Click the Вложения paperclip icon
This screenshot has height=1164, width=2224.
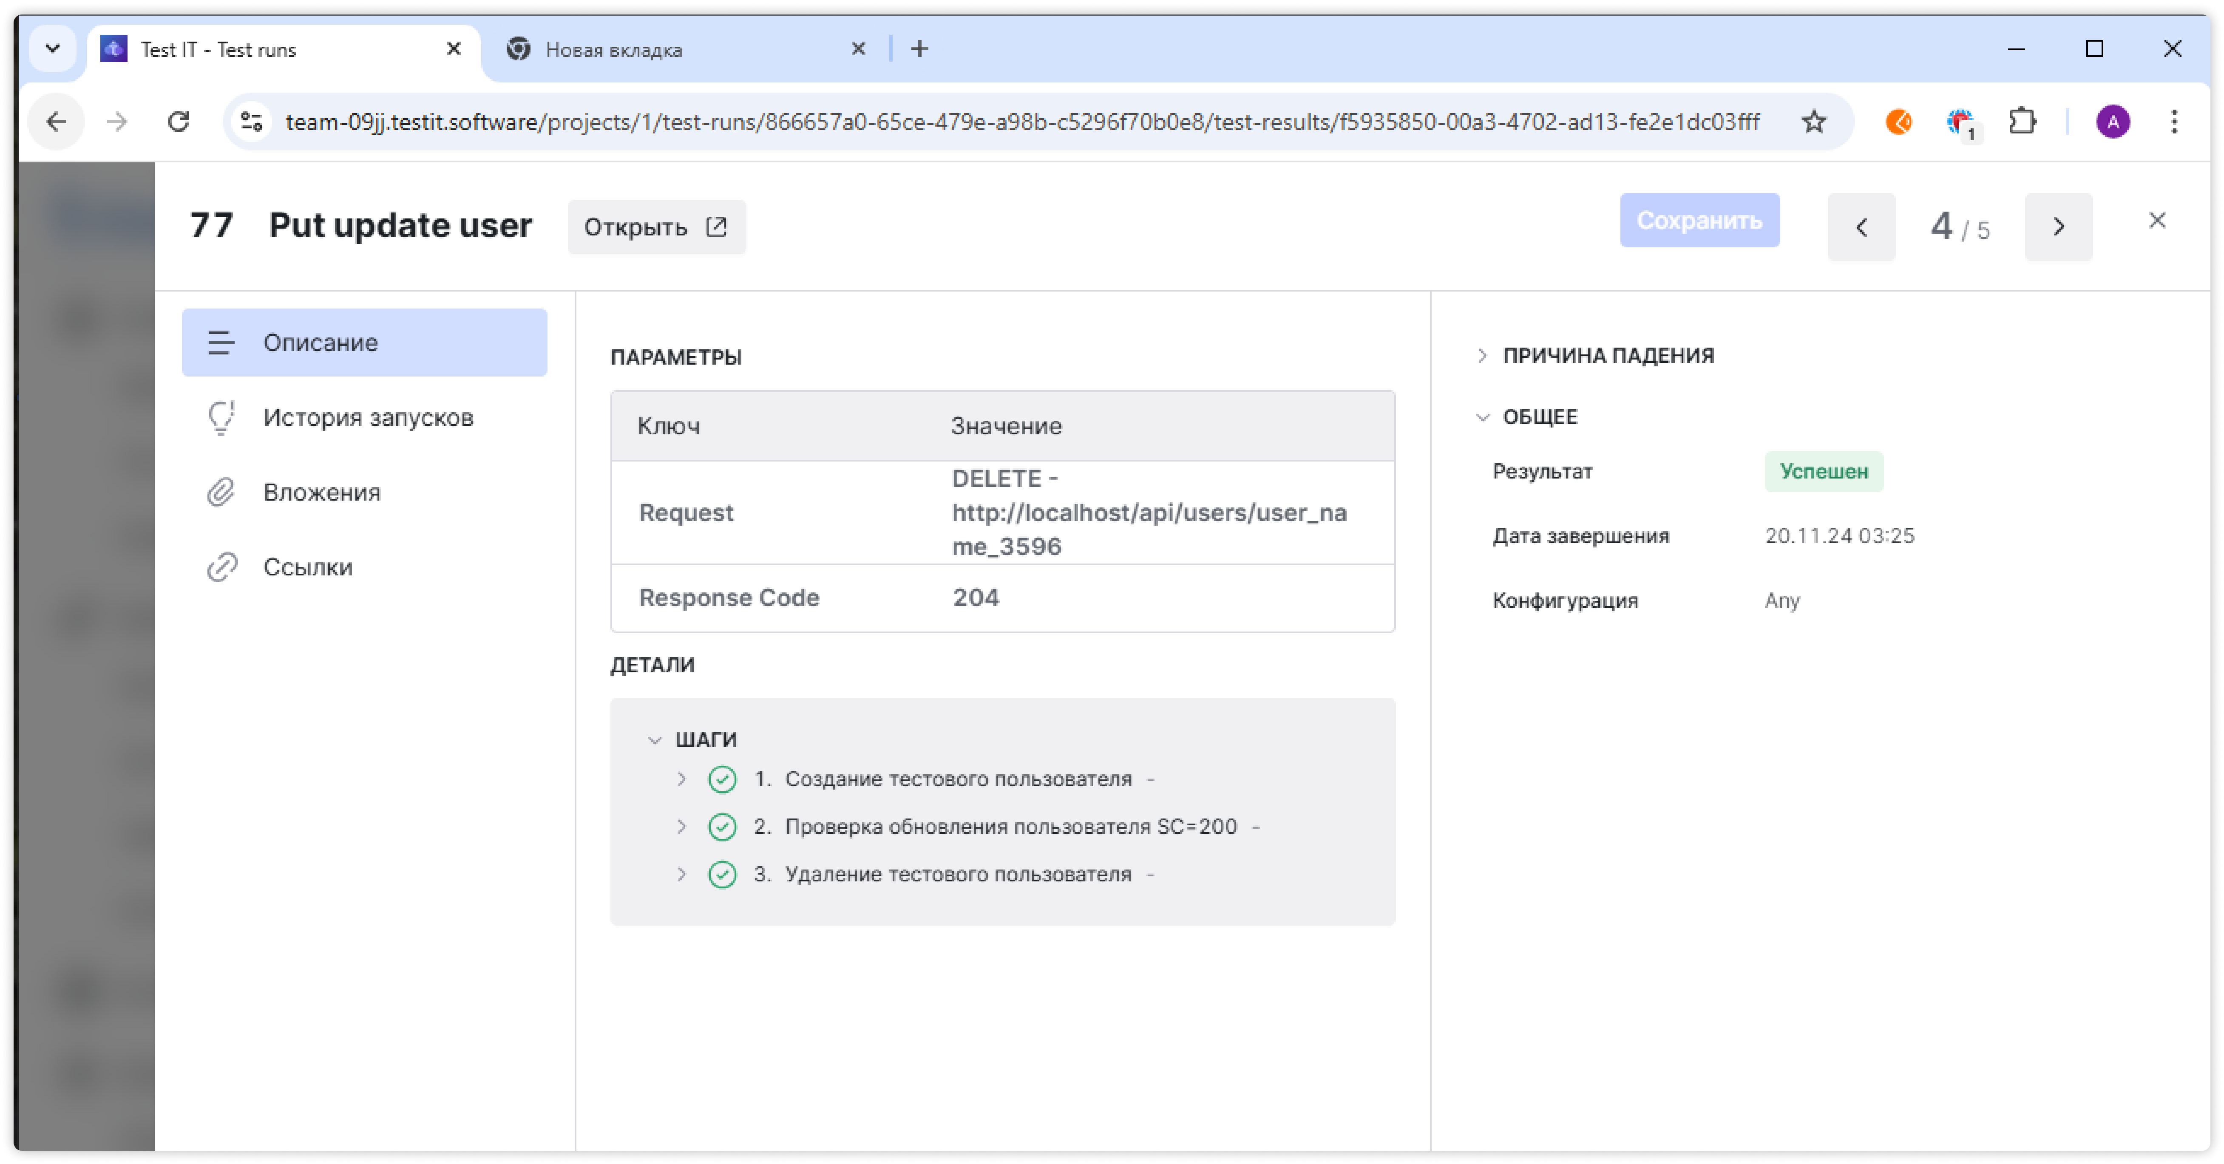[x=221, y=492]
